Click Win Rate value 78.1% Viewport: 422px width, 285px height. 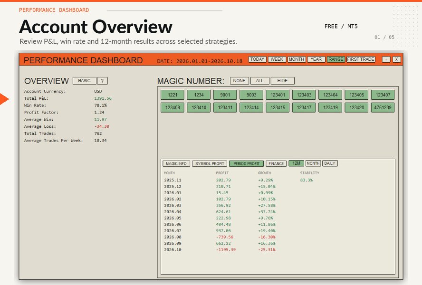pyautogui.click(x=100, y=105)
